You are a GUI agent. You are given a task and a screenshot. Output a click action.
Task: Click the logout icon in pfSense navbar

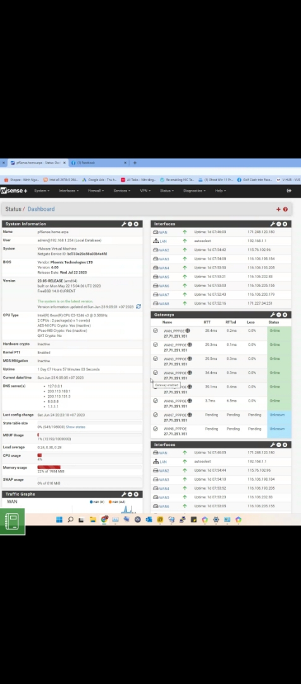(x=289, y=191)
